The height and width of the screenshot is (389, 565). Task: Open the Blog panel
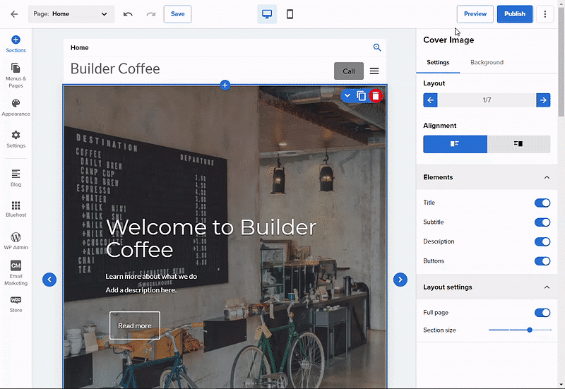point(16,179)
